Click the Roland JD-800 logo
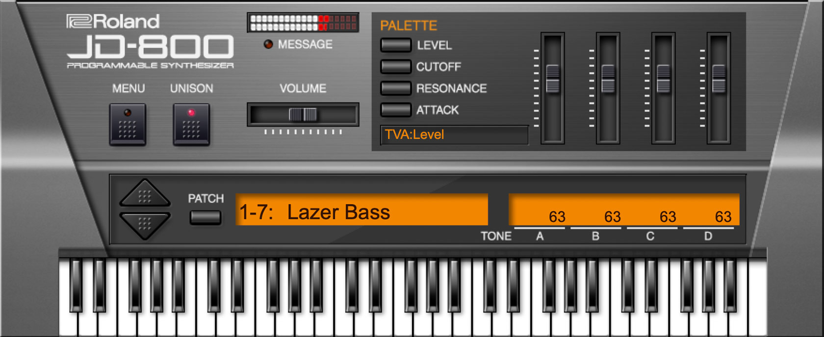Image resolution: width=824 pixels, height=337 pixels. pyautogui.click(x=150, y=42)
